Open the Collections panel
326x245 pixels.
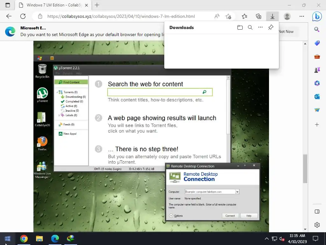[x=259, y=16]
